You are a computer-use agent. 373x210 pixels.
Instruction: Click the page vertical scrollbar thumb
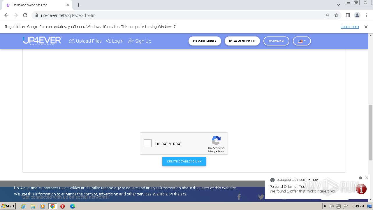point(371,132)
